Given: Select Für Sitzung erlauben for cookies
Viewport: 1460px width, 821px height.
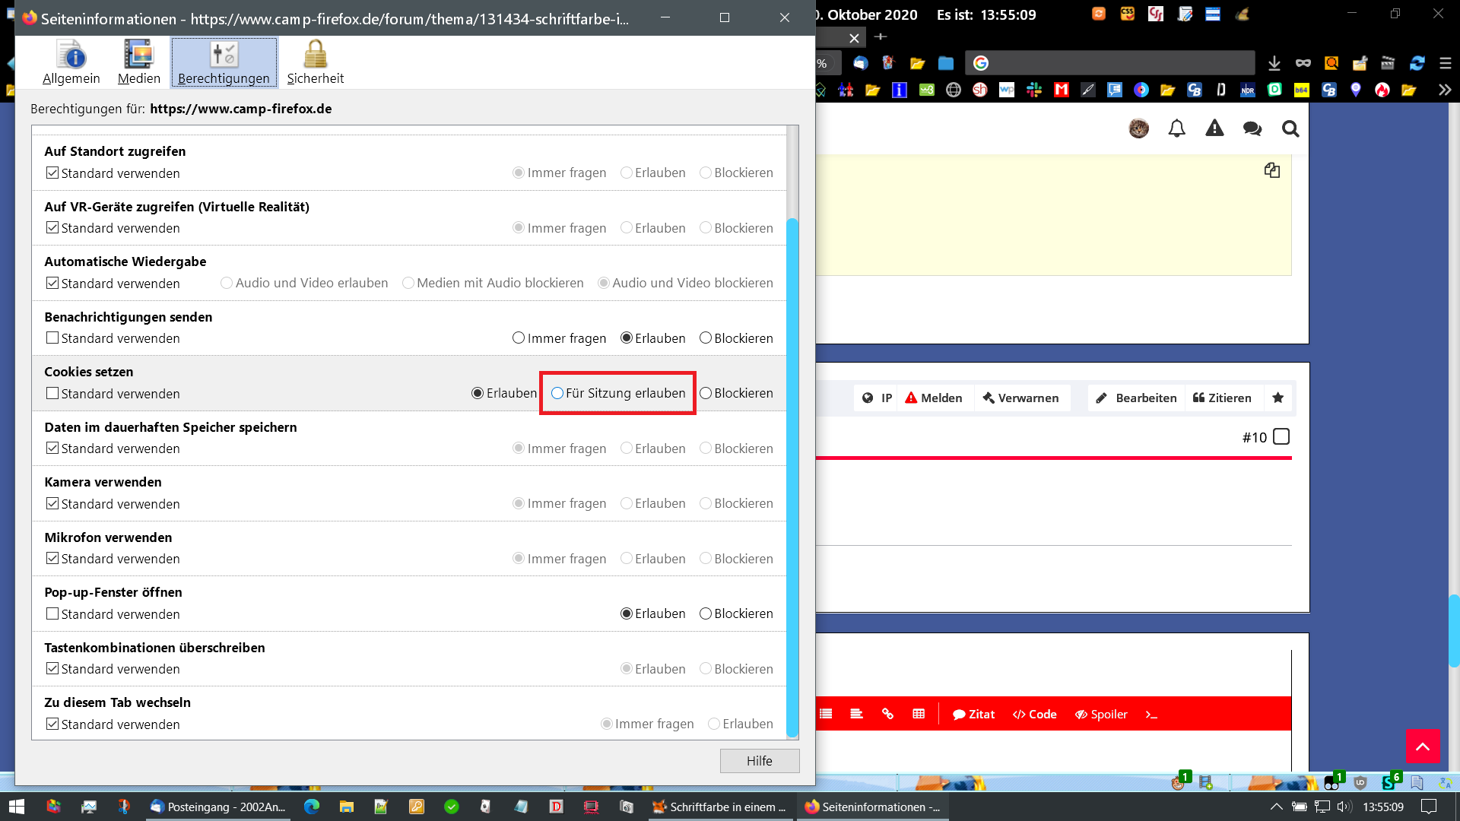Looking at the screenshot, I should click(x=557, y=393).
